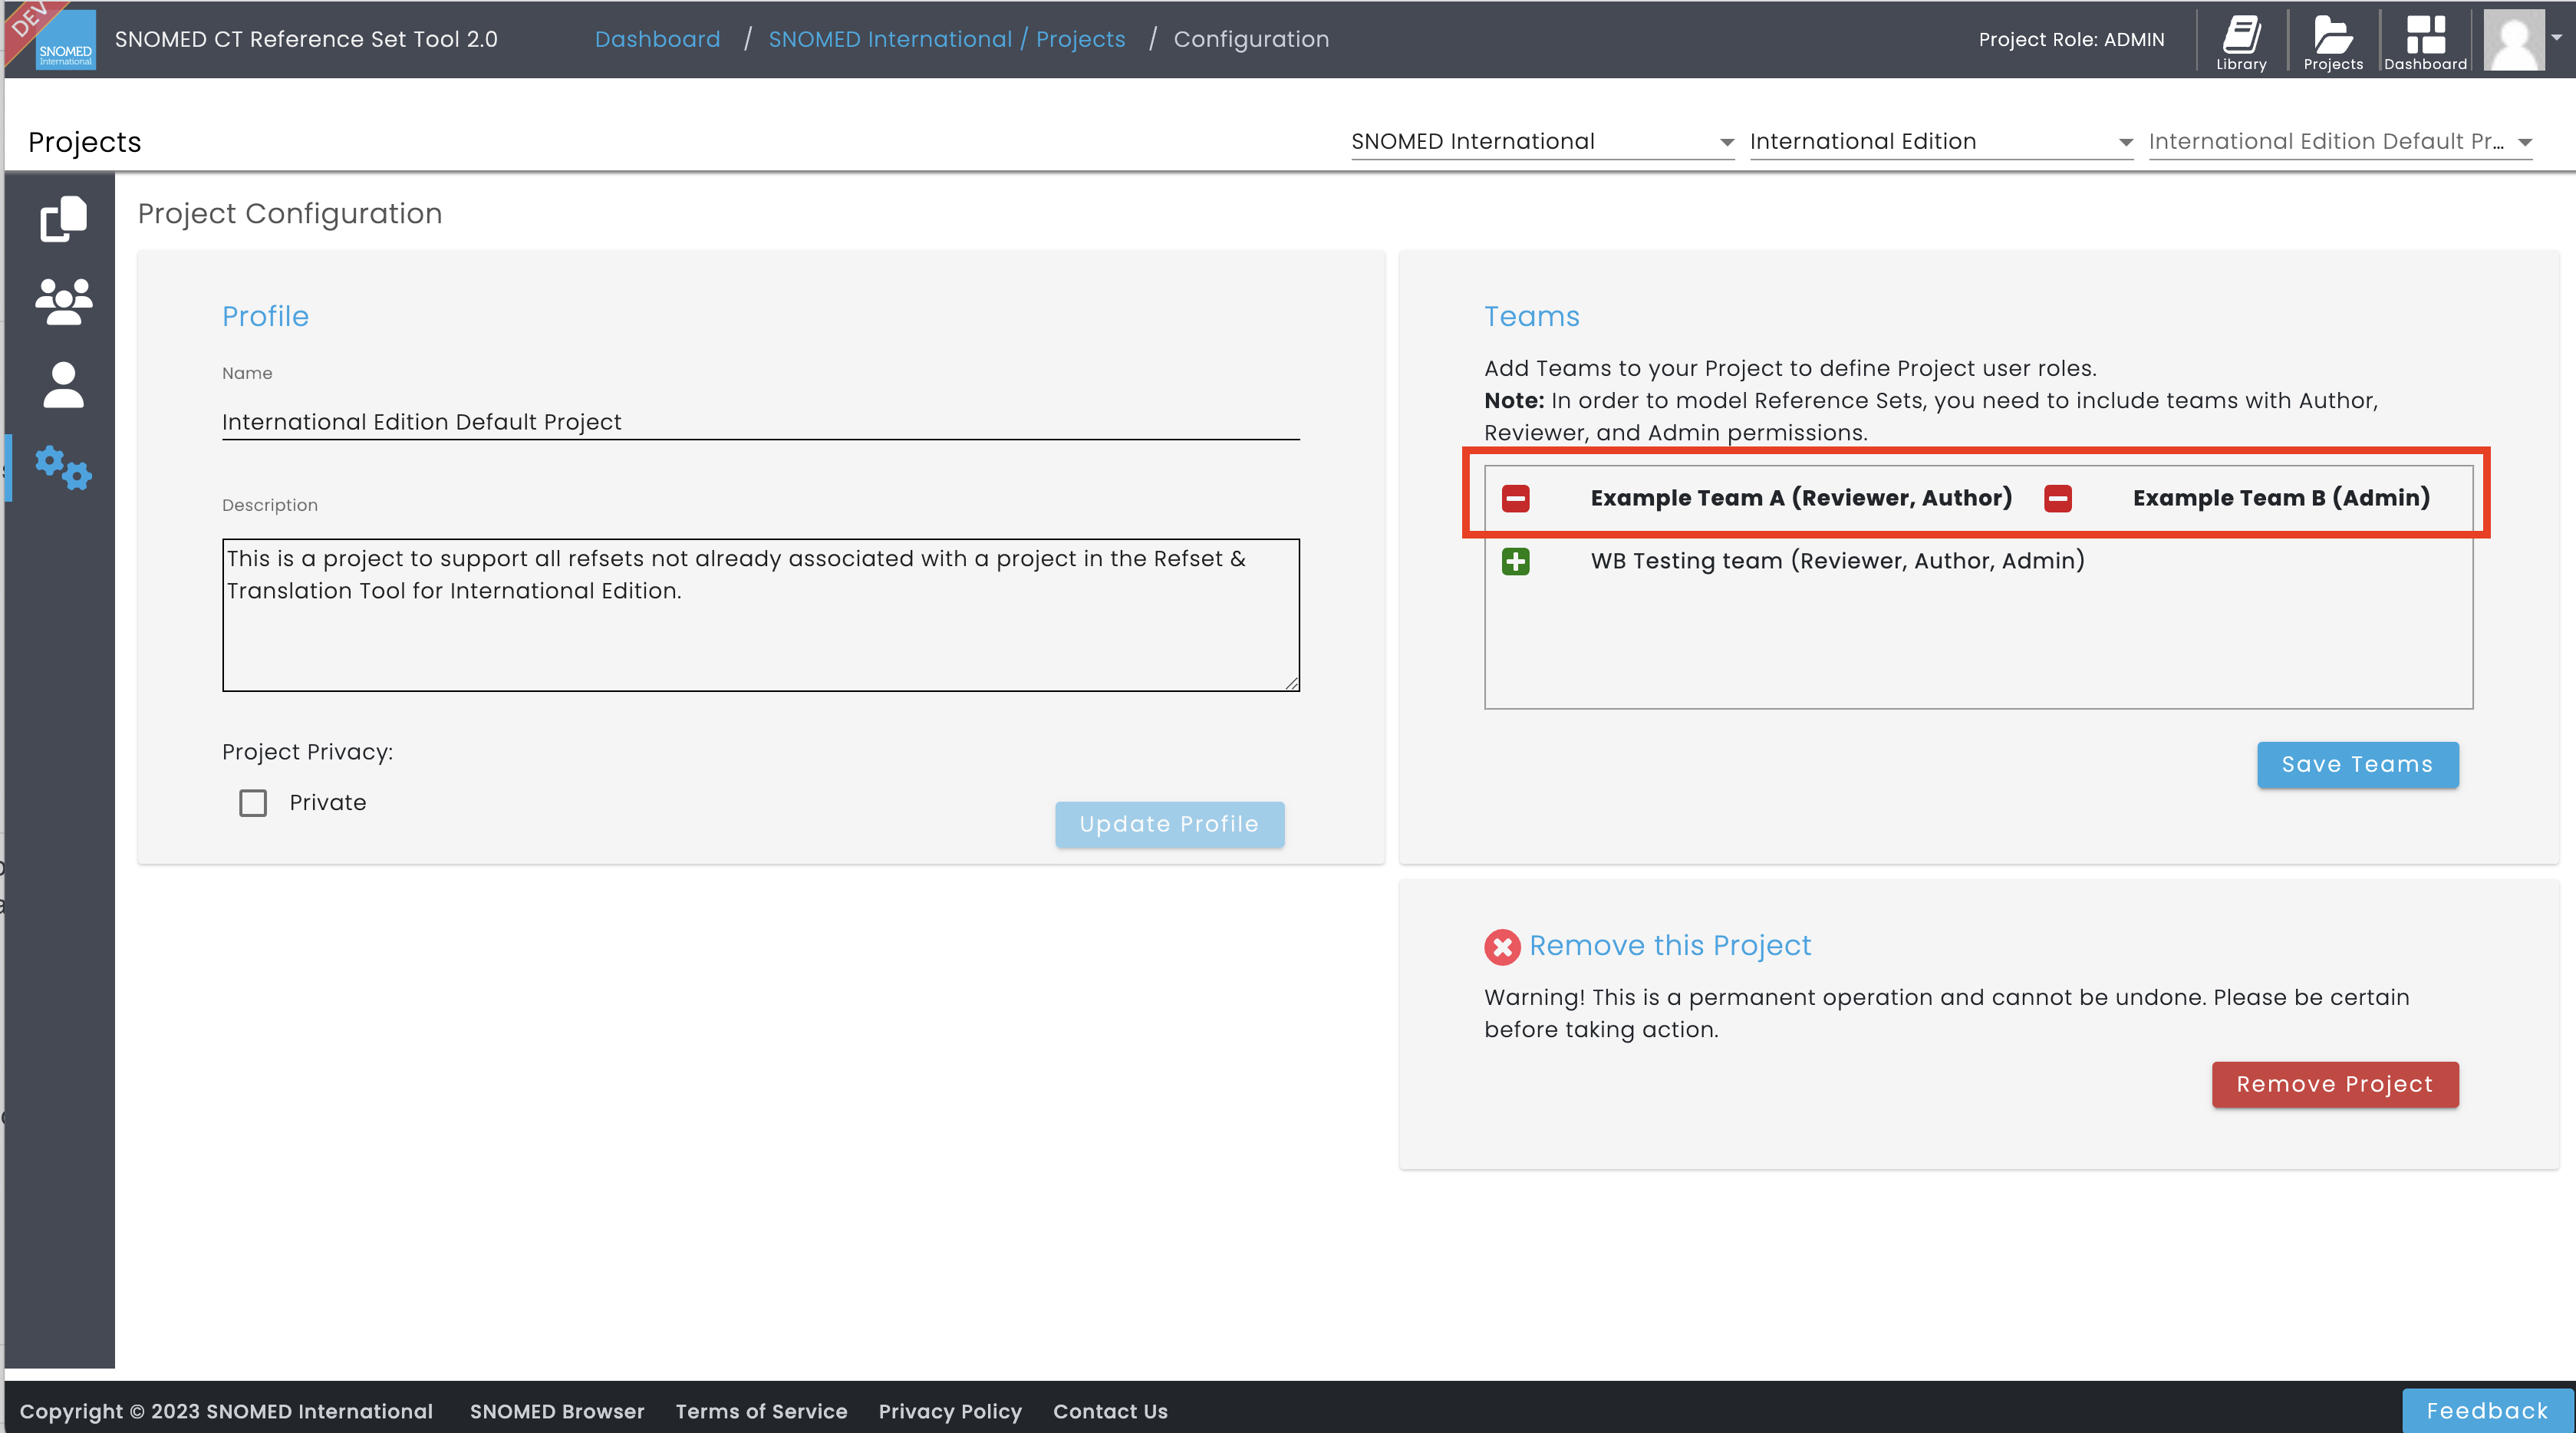The height and width of the screenshot is (1433, 2576).
Task: Go to SNOMED International breadcrumb link
Action: coord(890,39)
